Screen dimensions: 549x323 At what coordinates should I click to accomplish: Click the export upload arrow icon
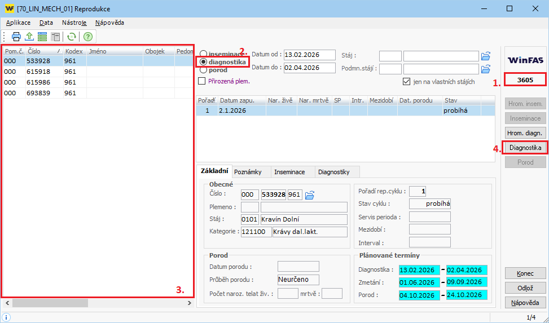tap(29, 37)
